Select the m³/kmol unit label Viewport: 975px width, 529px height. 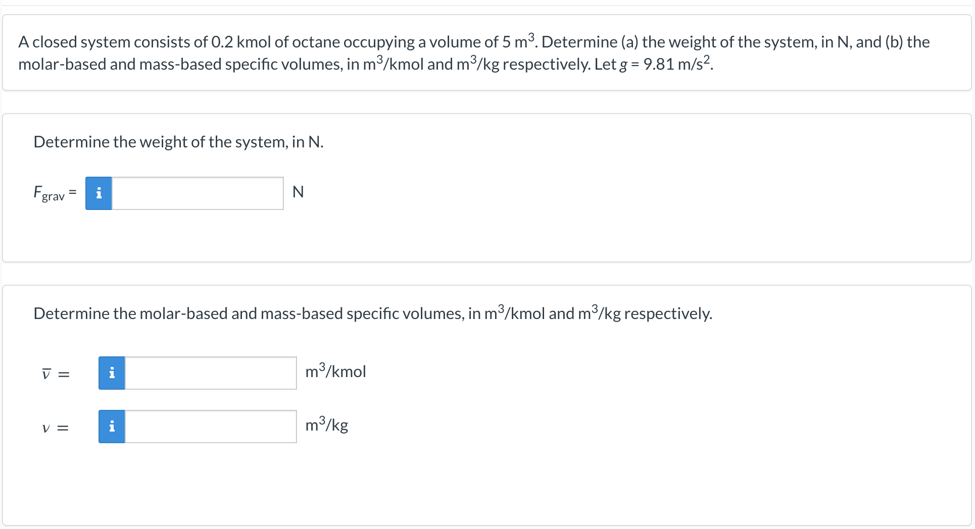(335, 372)
